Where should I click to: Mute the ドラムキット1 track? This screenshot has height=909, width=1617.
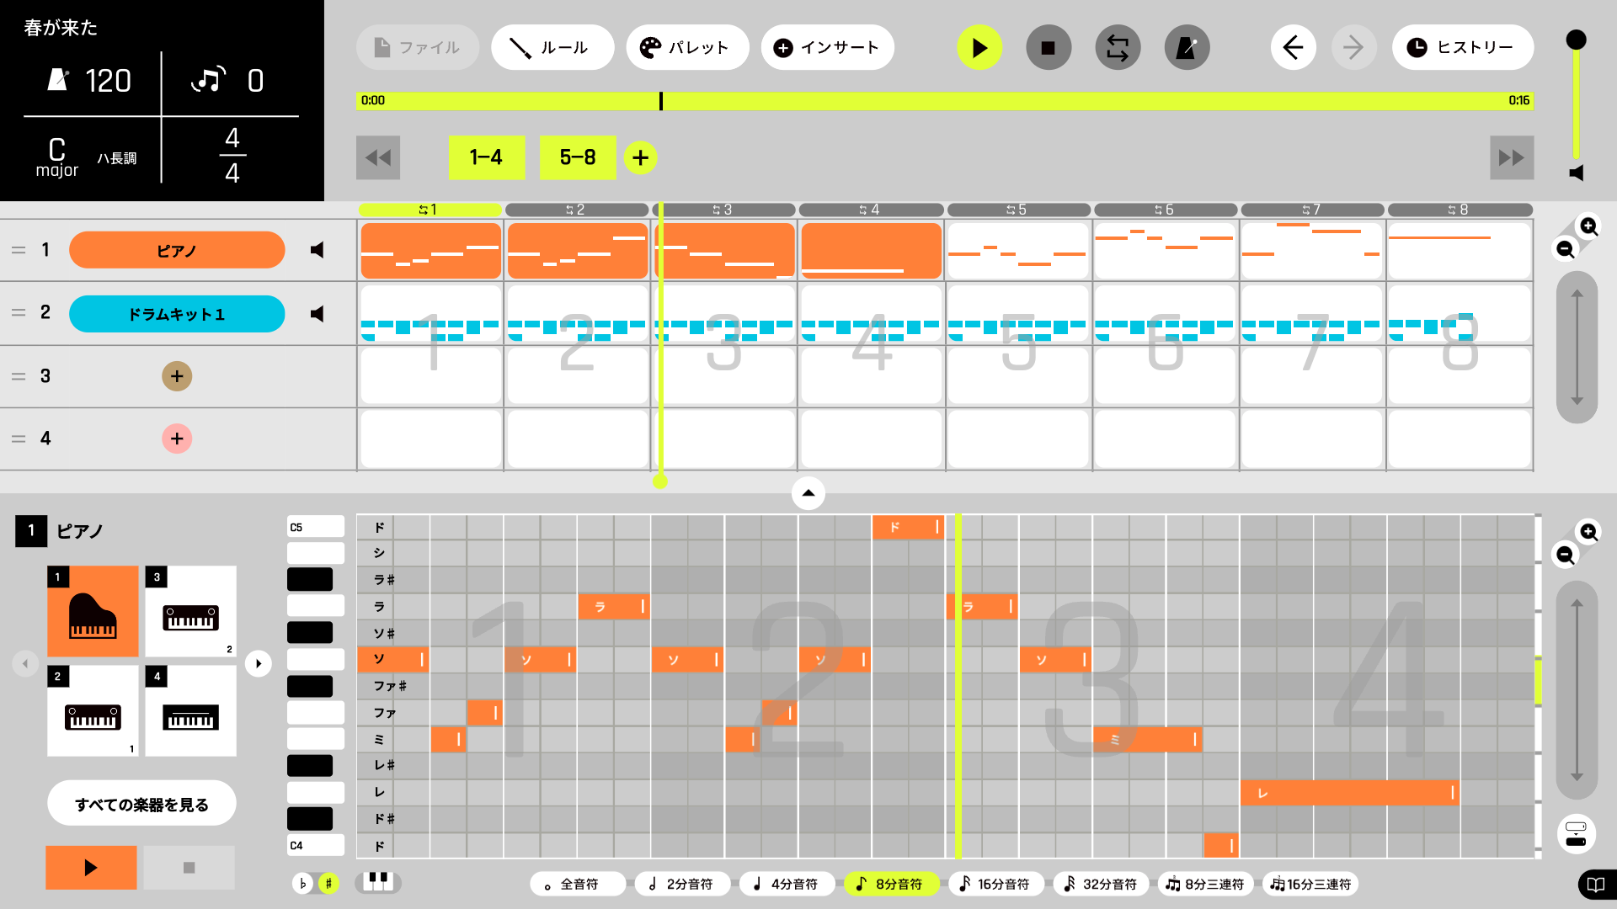pyautogui.click(x=318, y=314)
